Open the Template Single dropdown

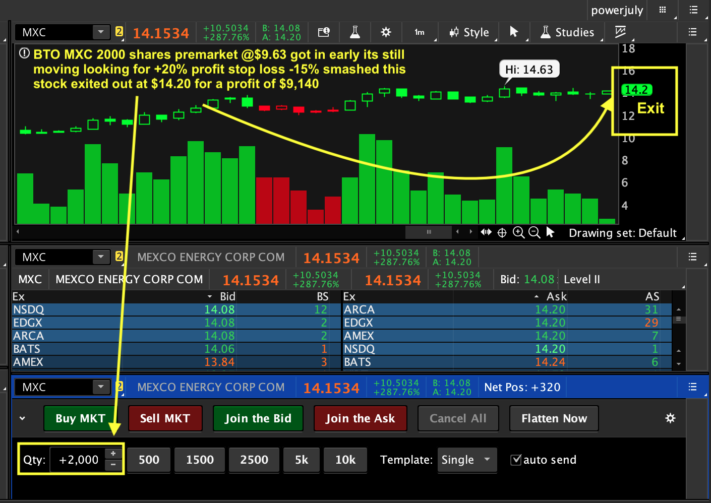point(467,460)
